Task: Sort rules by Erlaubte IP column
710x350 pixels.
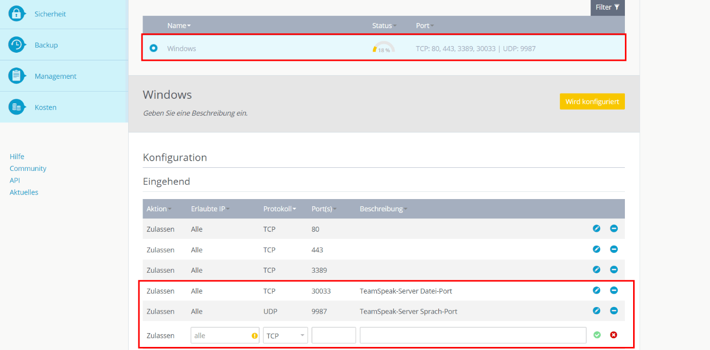Action: [210, 209]
